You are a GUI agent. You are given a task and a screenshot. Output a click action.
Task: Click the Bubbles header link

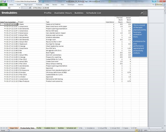tap(79, 13)
